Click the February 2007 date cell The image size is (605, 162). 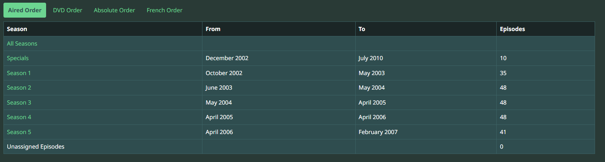[x=378, y=132]
